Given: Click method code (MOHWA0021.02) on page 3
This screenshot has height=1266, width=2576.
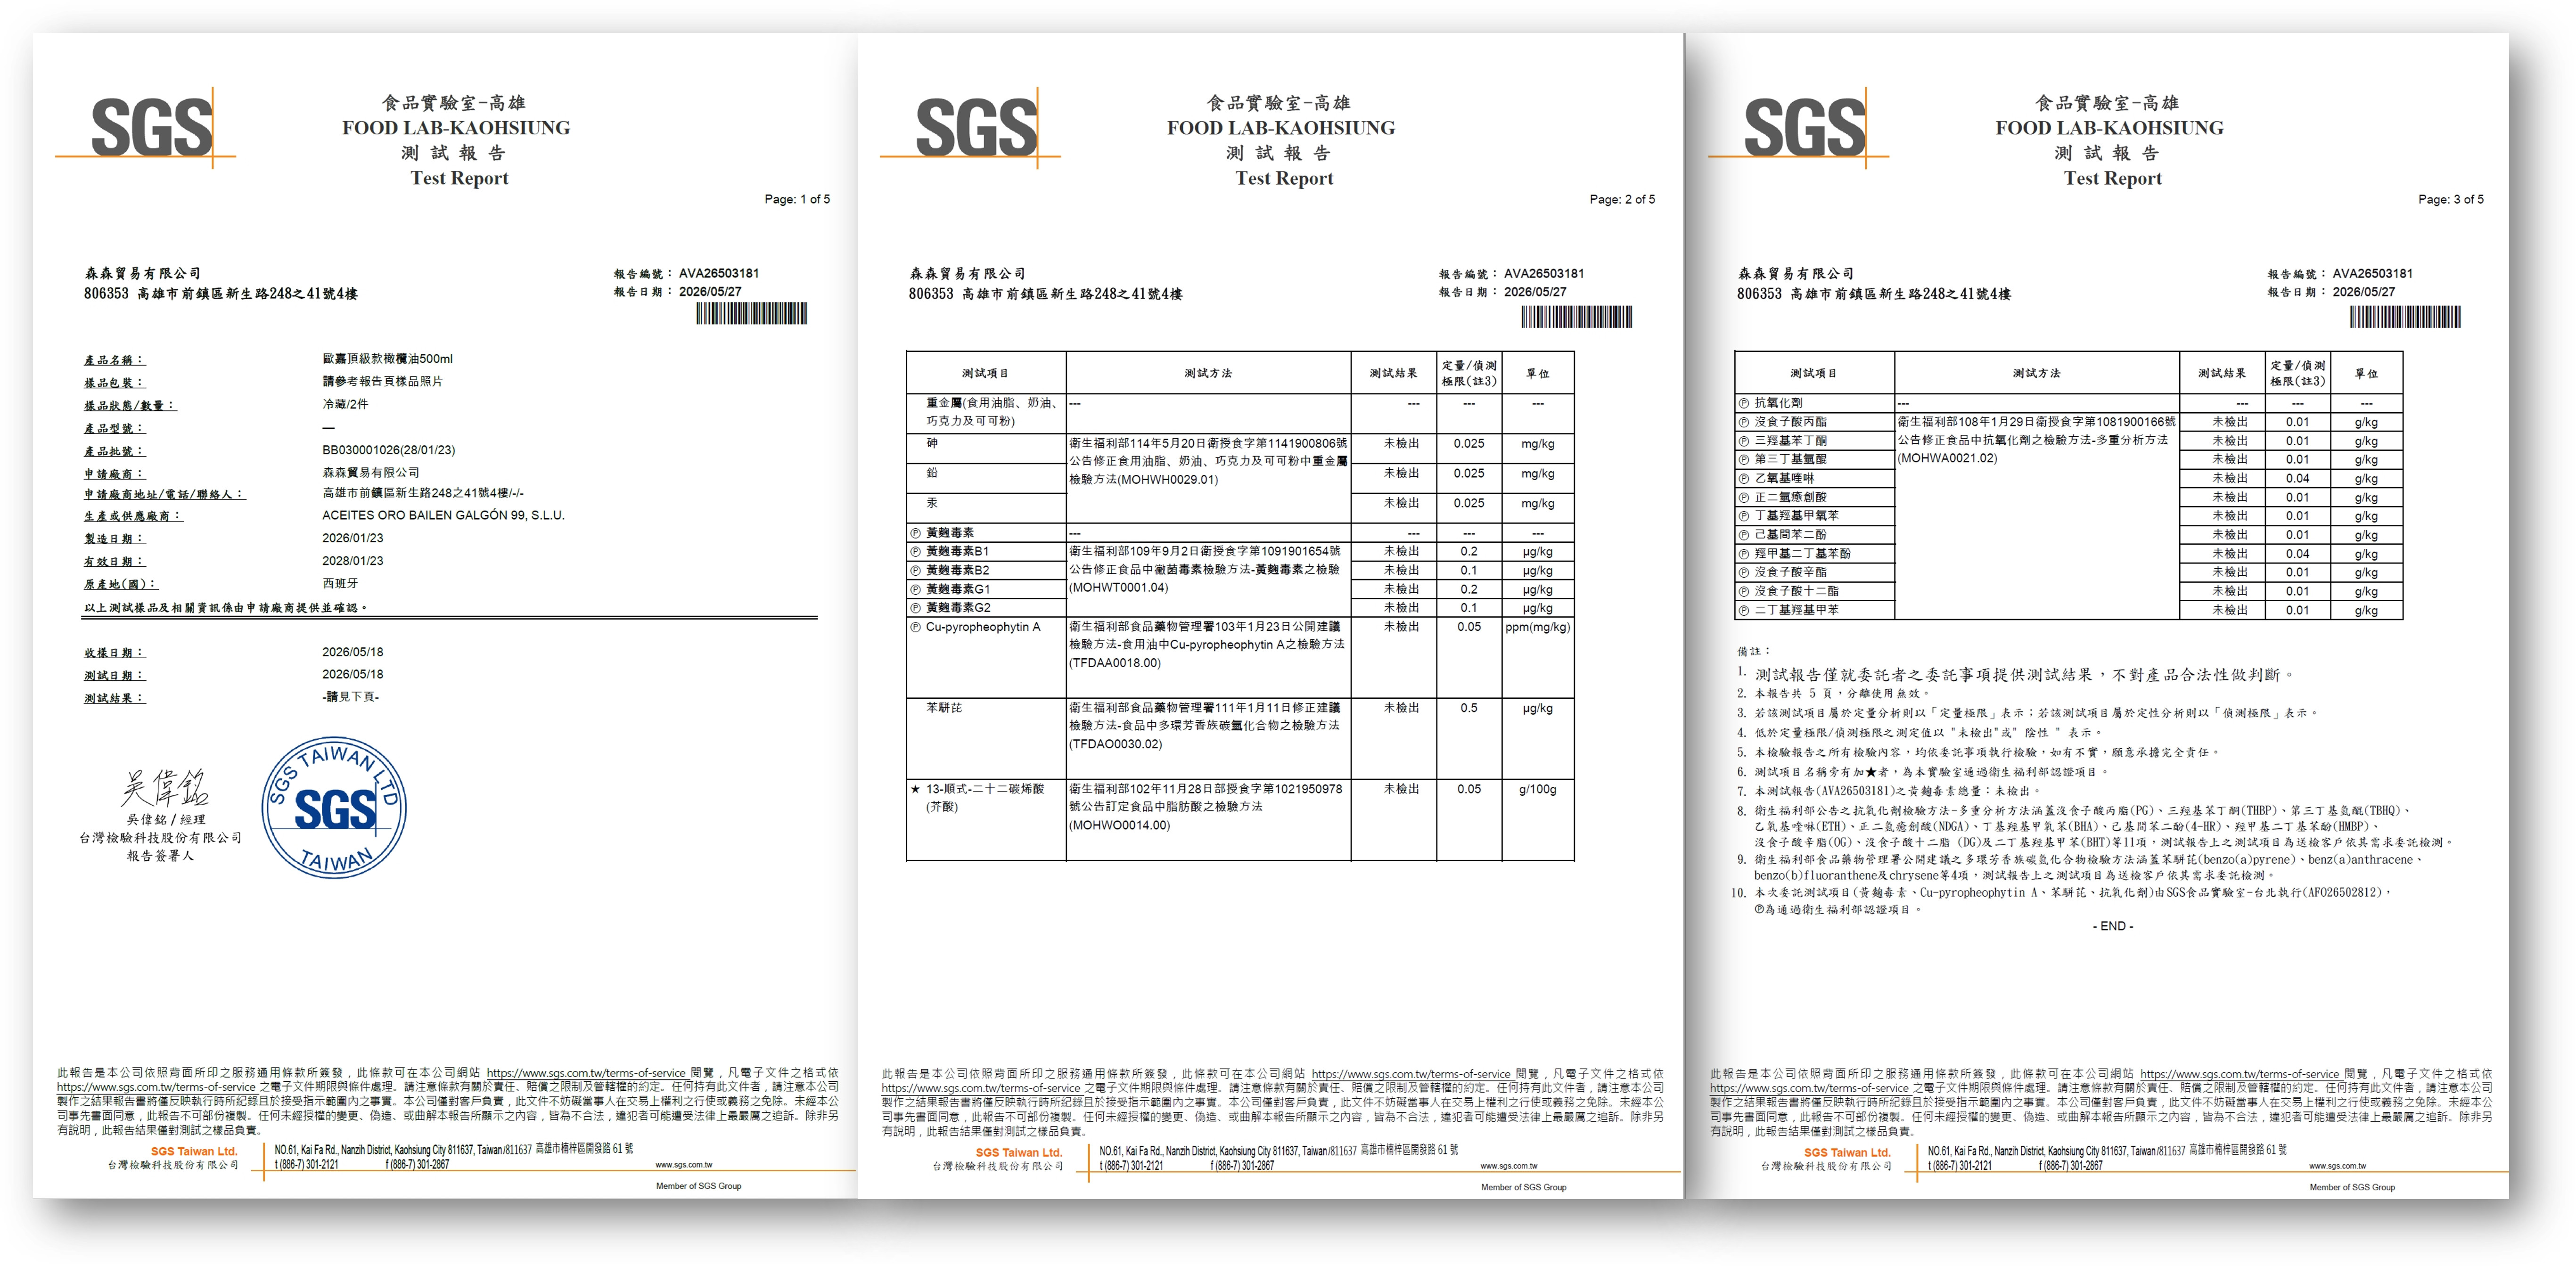Looking at the screenshot, I should coord(1947,458).
